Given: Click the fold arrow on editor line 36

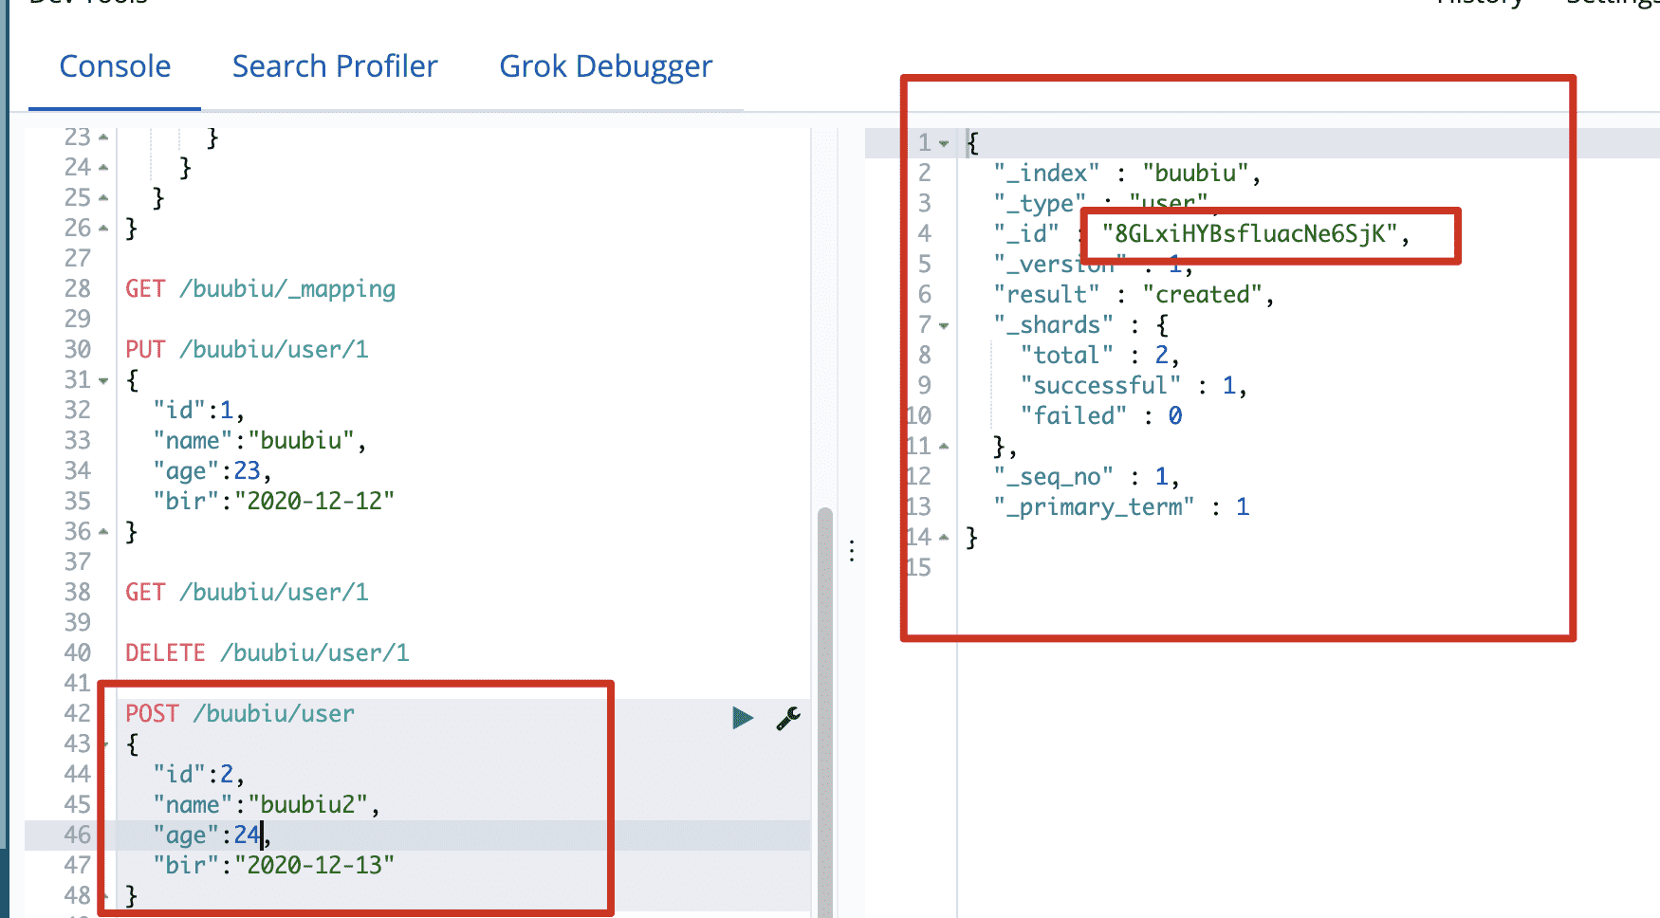Looking at the screenshot, I should click(x=103, y=532).
